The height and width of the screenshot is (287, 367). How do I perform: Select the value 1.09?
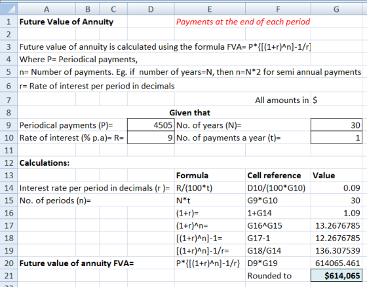(x=336, y=213)
